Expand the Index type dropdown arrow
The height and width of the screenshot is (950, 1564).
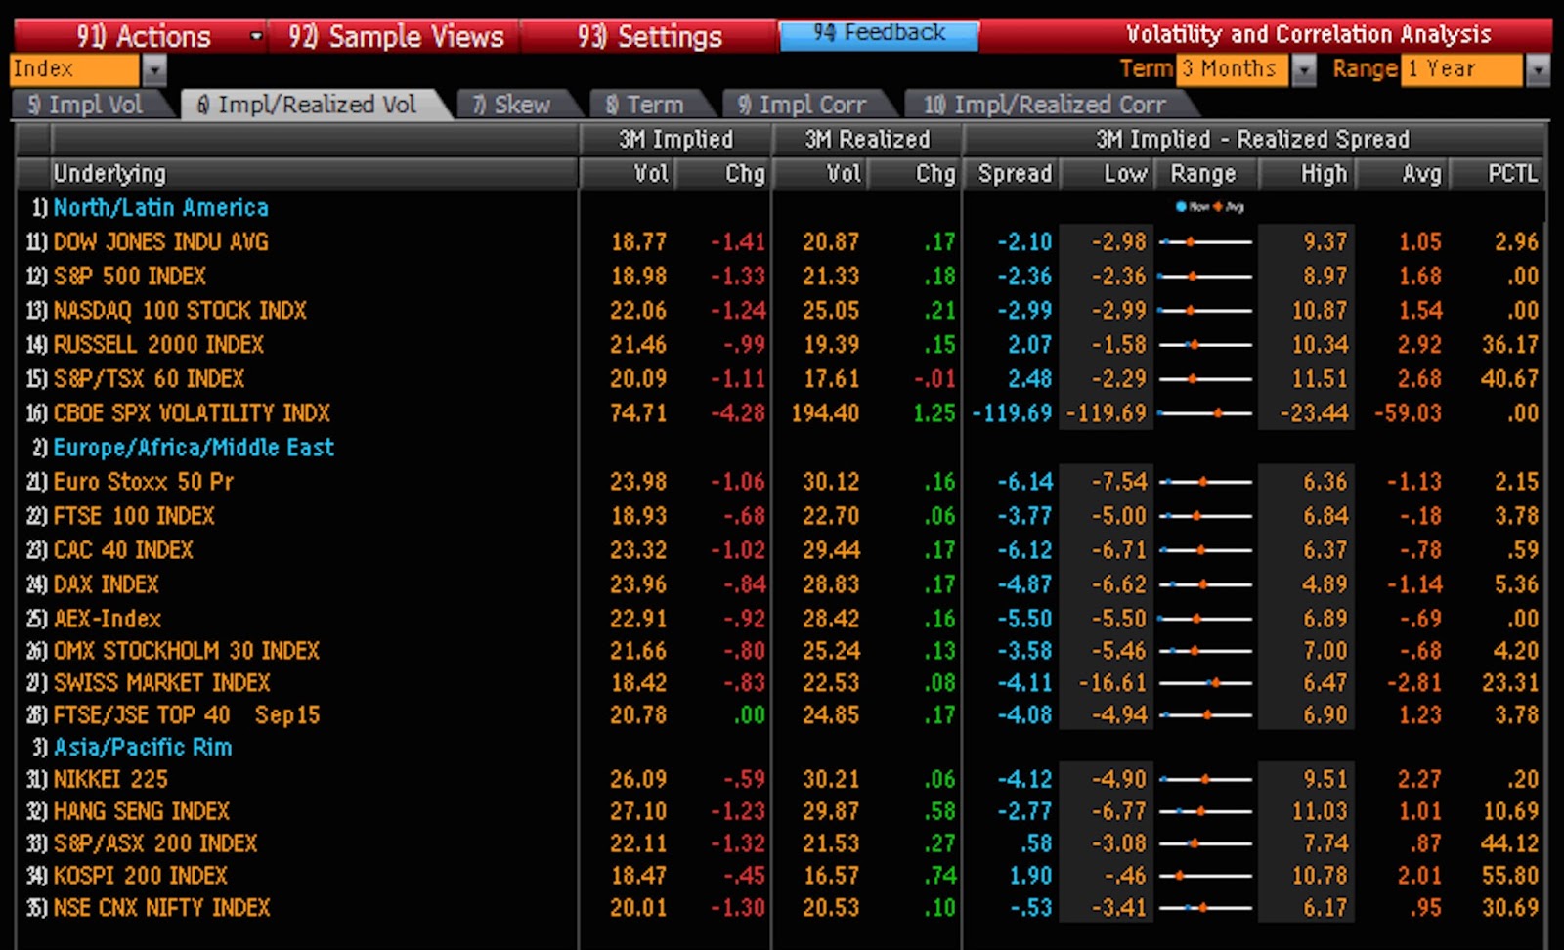click(154, 70)
